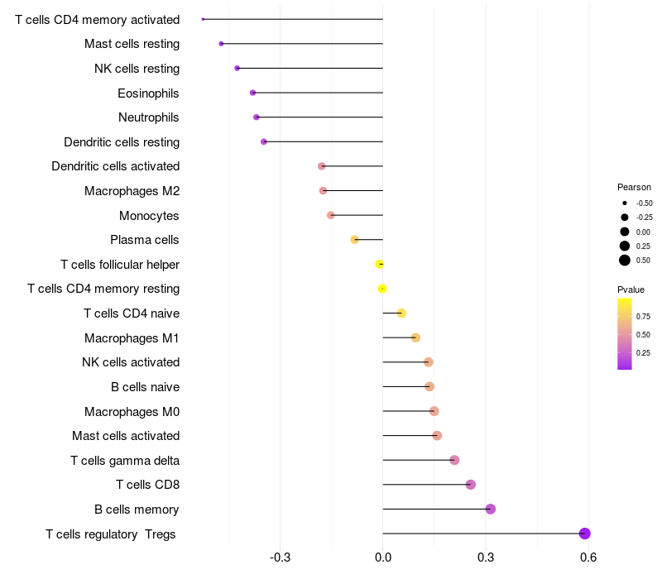Select the Eosinophils row label
662x579 pixels.
coord(148,93)
